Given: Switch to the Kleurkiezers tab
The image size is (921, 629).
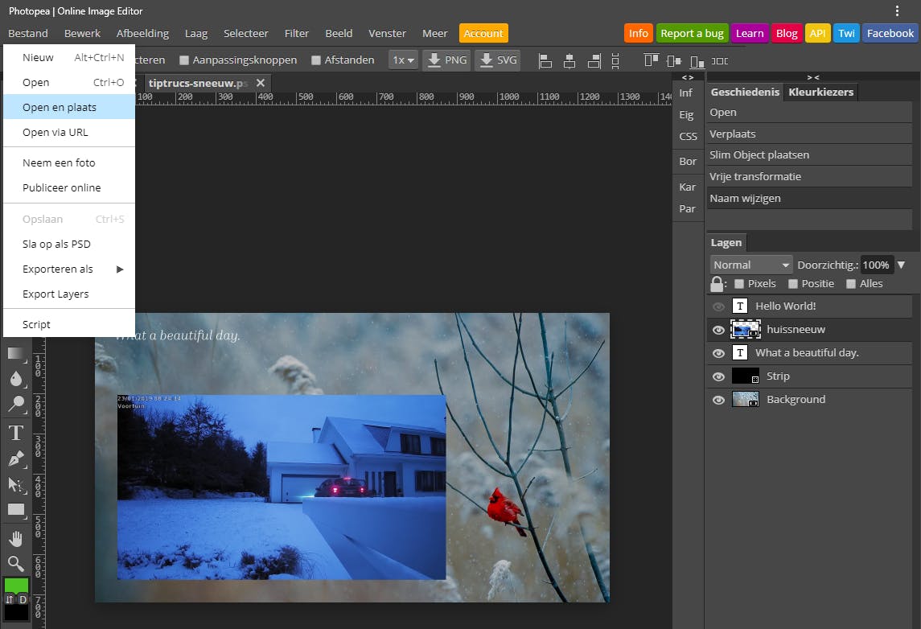Looking at the screenshot, I should point(820,92).
